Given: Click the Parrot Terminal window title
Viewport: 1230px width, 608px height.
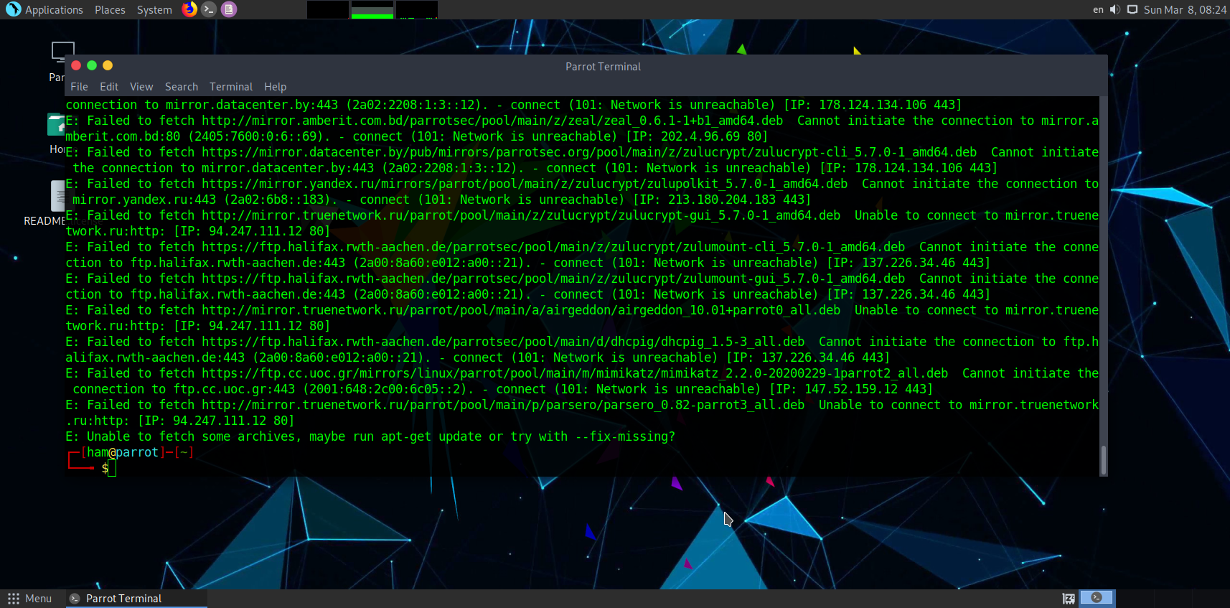Looking at the screenshot, I should coord(603,67).
